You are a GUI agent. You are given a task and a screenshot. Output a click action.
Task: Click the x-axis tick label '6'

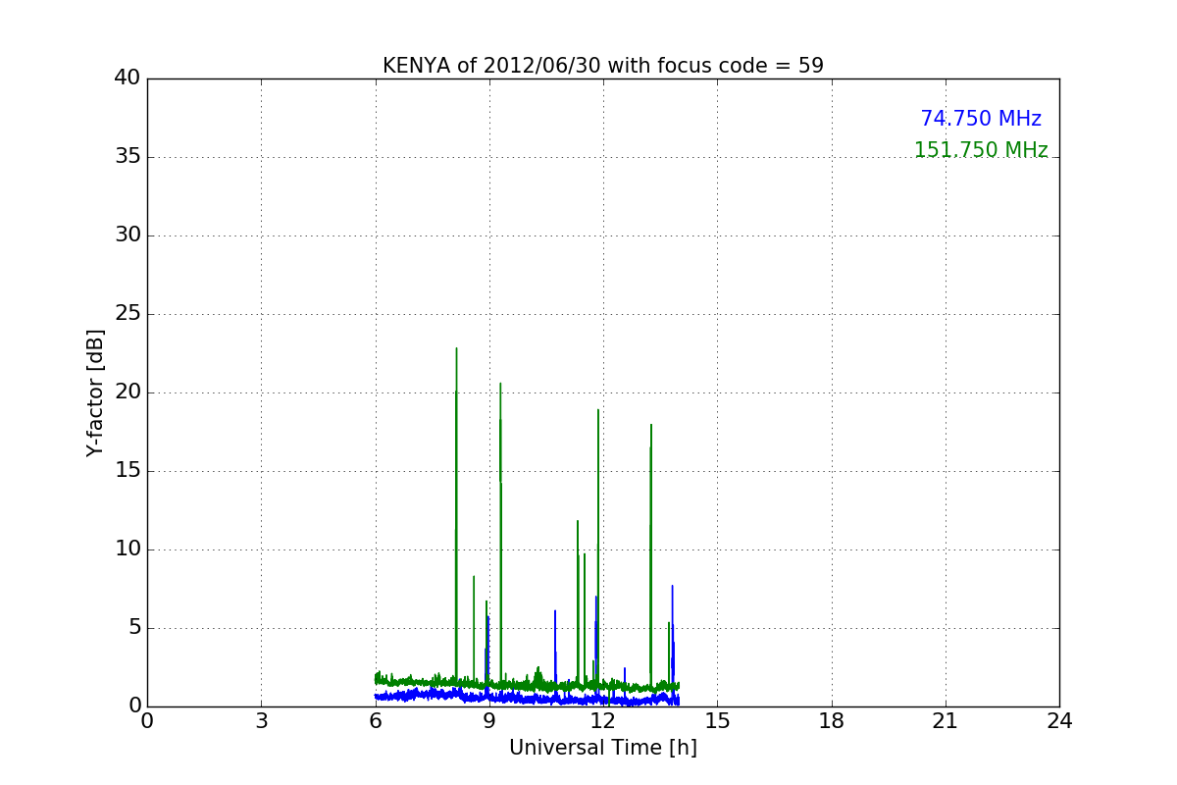tap(376, 721)
